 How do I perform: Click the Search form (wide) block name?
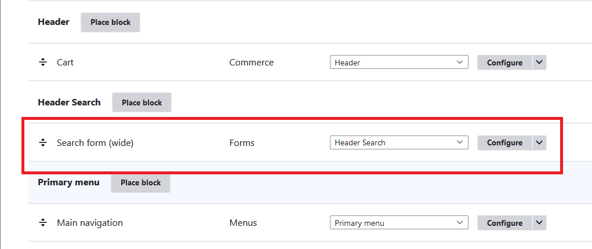click(95, 142)
